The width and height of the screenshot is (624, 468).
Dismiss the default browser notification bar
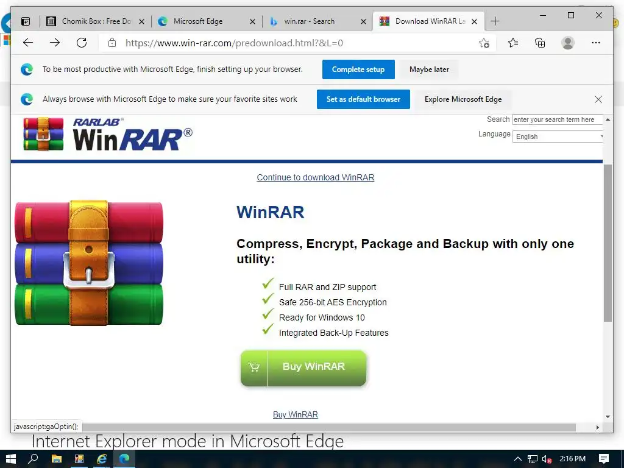[598, 99]
